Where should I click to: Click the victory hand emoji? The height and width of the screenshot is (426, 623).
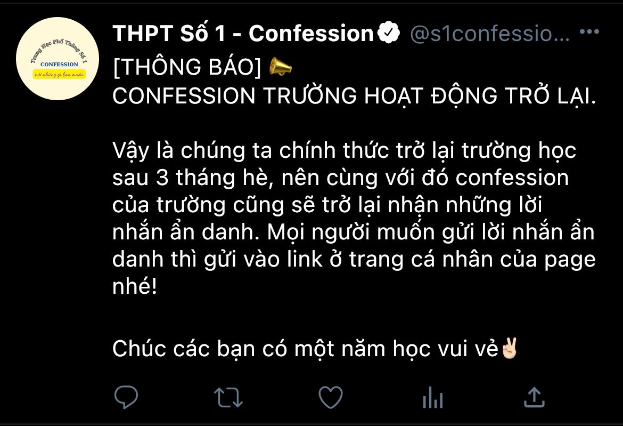pos(510,349)
